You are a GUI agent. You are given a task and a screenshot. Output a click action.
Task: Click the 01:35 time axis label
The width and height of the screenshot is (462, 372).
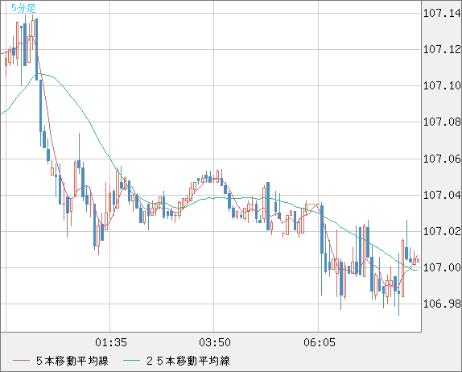pyautogui.click(x=111, y=342)
